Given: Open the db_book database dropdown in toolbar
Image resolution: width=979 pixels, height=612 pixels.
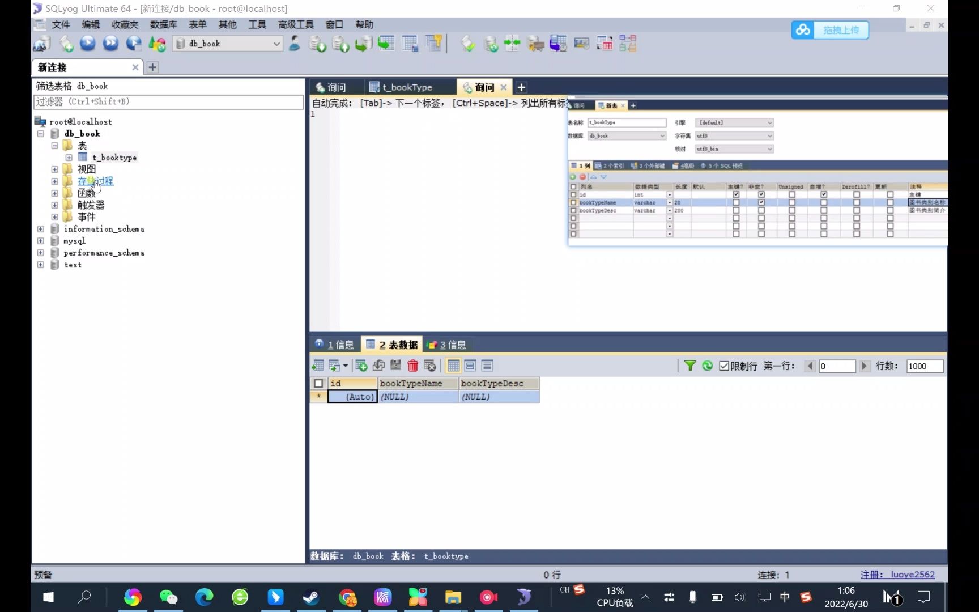Looking at the screenshot, I should [276, 44].
